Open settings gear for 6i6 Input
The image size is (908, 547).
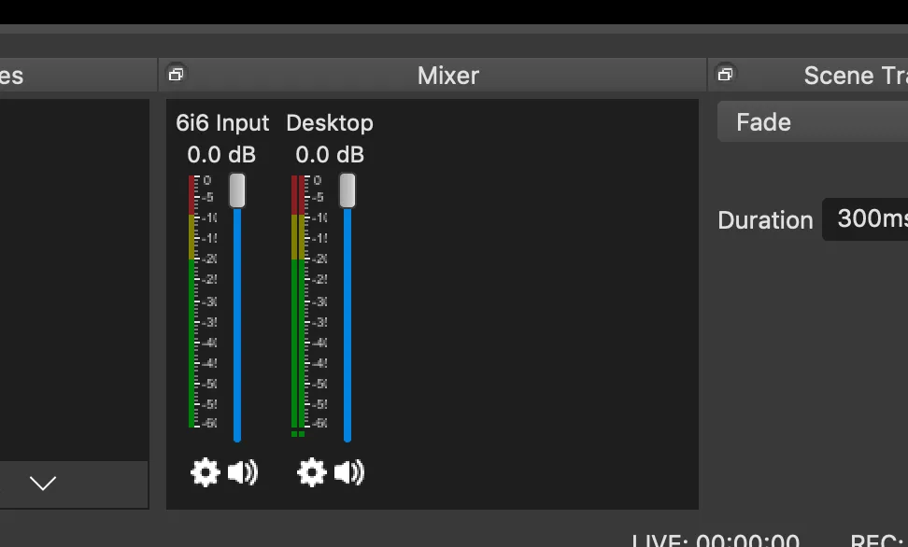pos(205,473)
